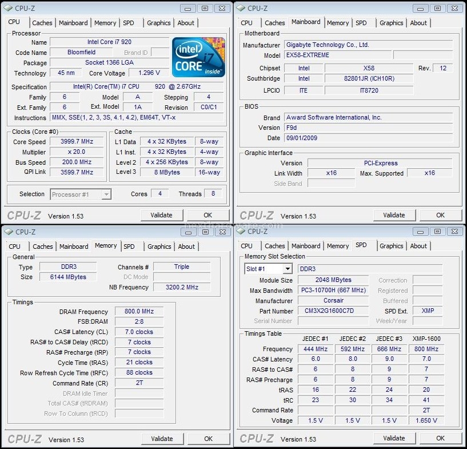
Task: Choose Caches tab in the bottom-right SPD window
Action: click(x=274, y=246)
